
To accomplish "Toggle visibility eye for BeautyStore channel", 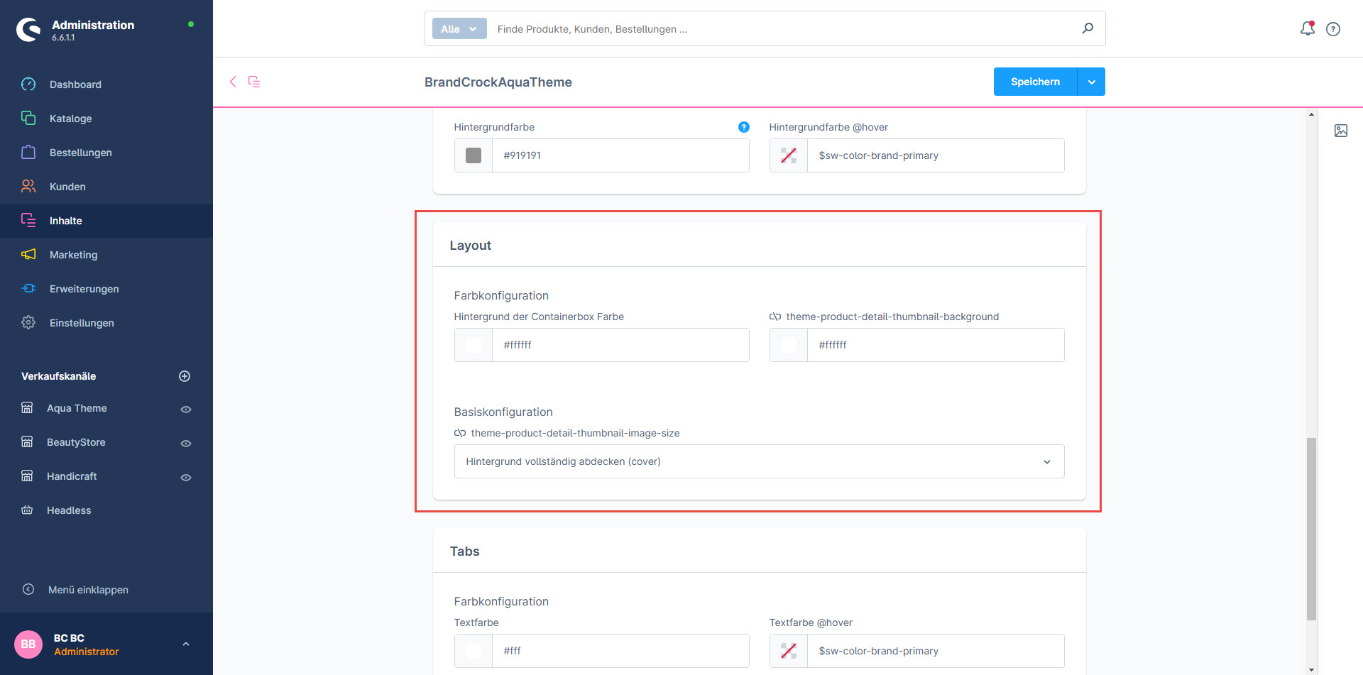I will (x=186, y=444).
